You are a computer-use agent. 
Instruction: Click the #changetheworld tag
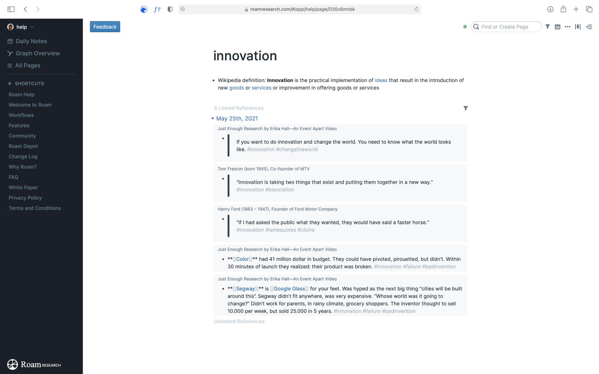(297, 149)
